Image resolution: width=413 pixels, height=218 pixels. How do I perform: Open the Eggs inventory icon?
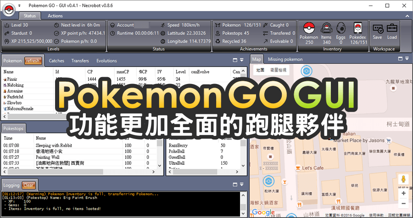341,28
